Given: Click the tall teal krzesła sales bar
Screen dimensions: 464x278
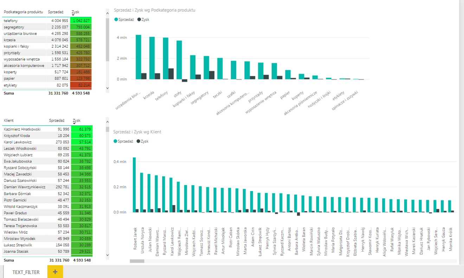Looking at the screenshot, I should (152, 58).
